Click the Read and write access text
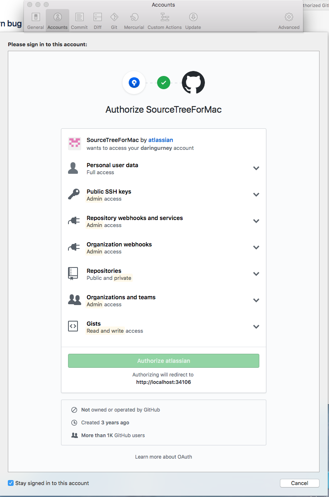Viewport: 329px width, 497px height. [115, 331]
